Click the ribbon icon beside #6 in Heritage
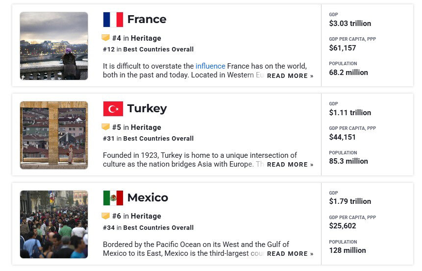The height and width of the screenshot is (271, 422). (x=106, y=216)
